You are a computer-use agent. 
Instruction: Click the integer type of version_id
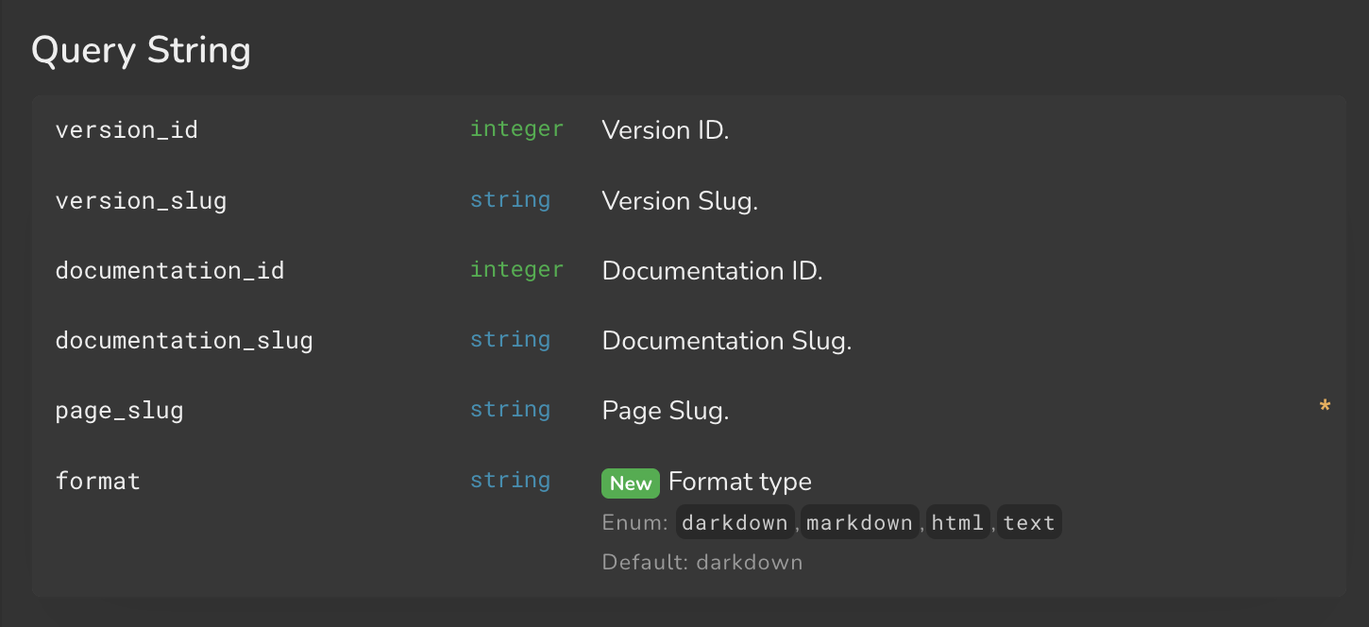point(516,128)
